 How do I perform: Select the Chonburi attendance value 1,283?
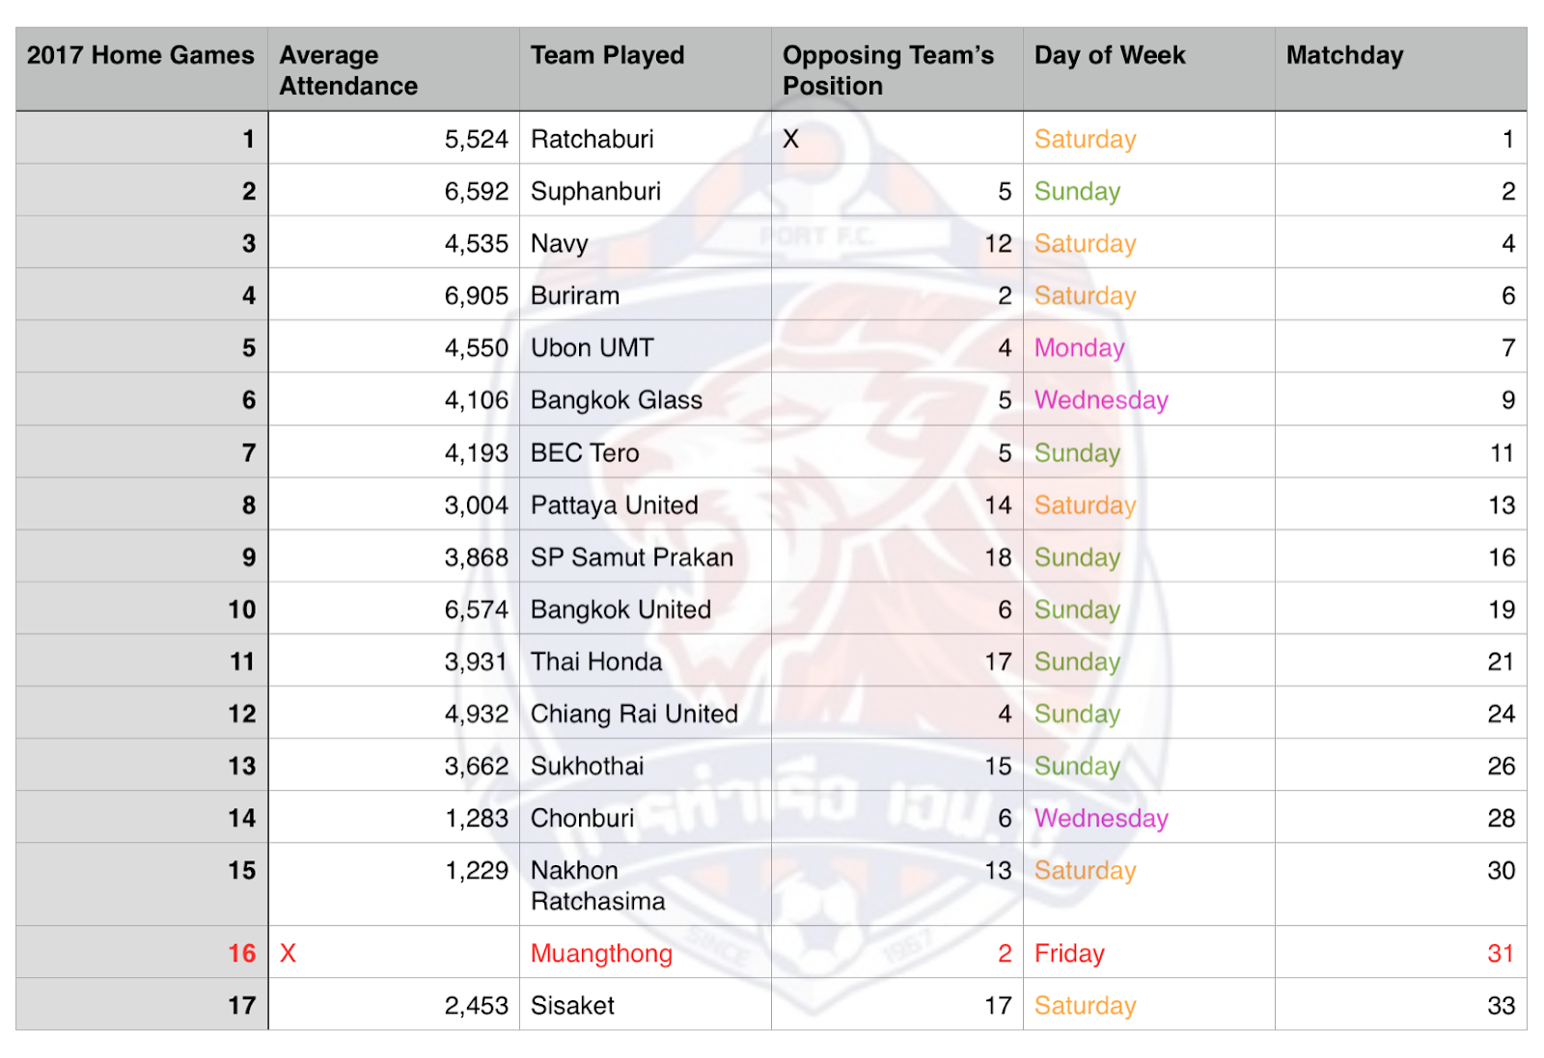click(x=394, y=818)
